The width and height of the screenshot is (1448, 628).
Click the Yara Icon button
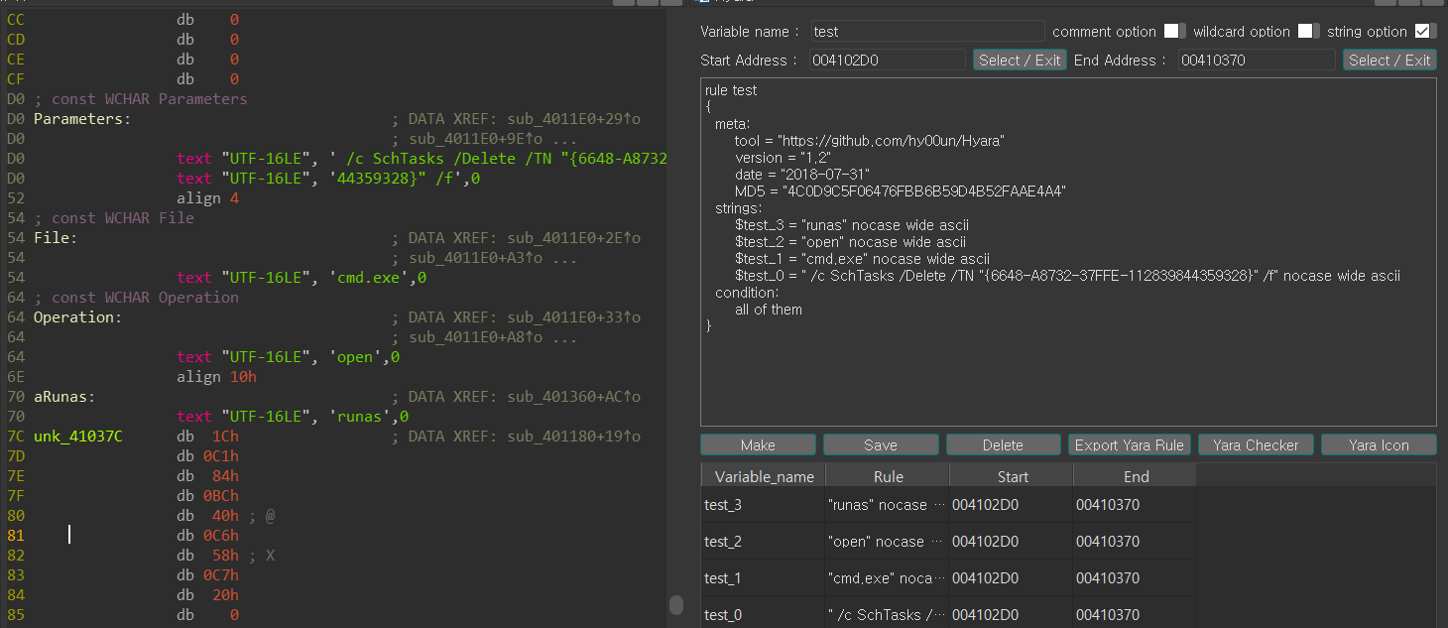pos(1379,444)
